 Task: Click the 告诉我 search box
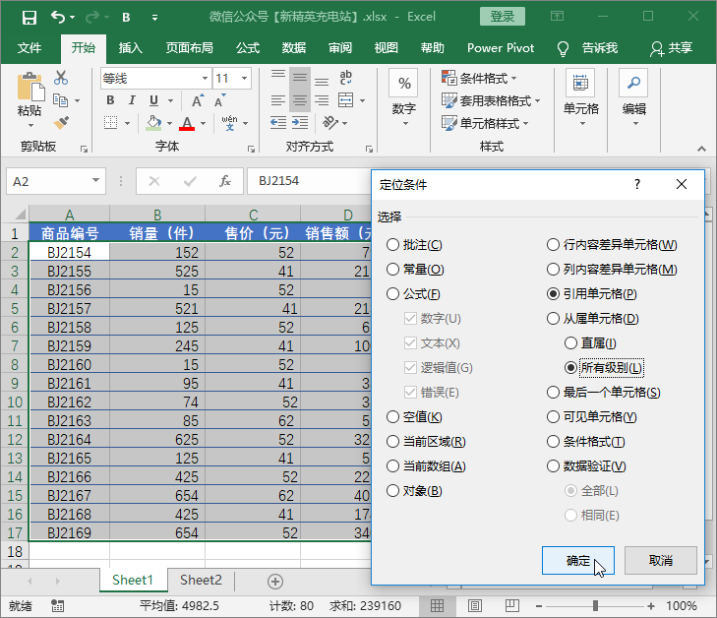[588, 48]
